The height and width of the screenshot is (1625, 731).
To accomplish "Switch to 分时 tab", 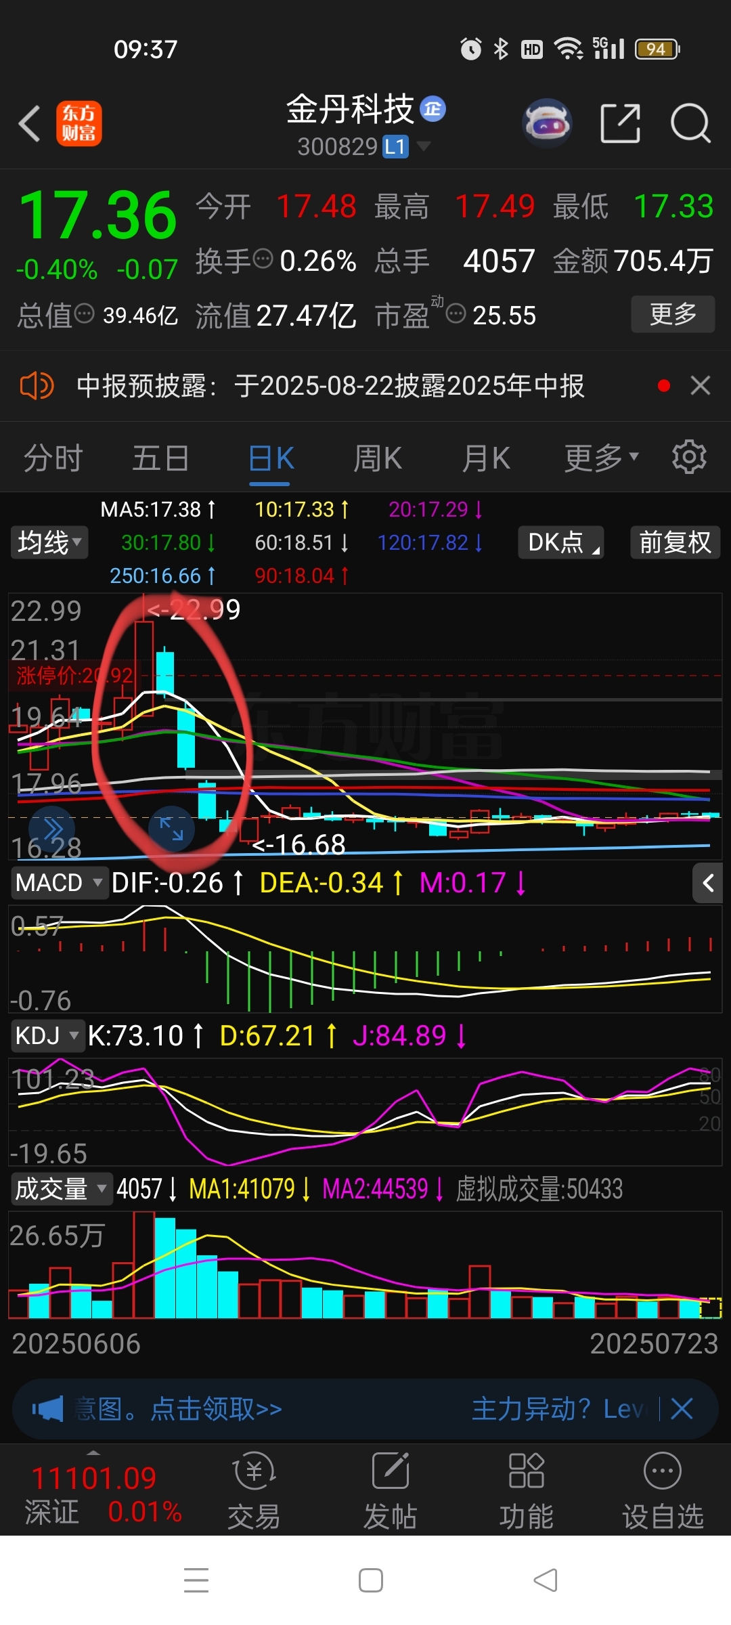I will tap(53, 458).
